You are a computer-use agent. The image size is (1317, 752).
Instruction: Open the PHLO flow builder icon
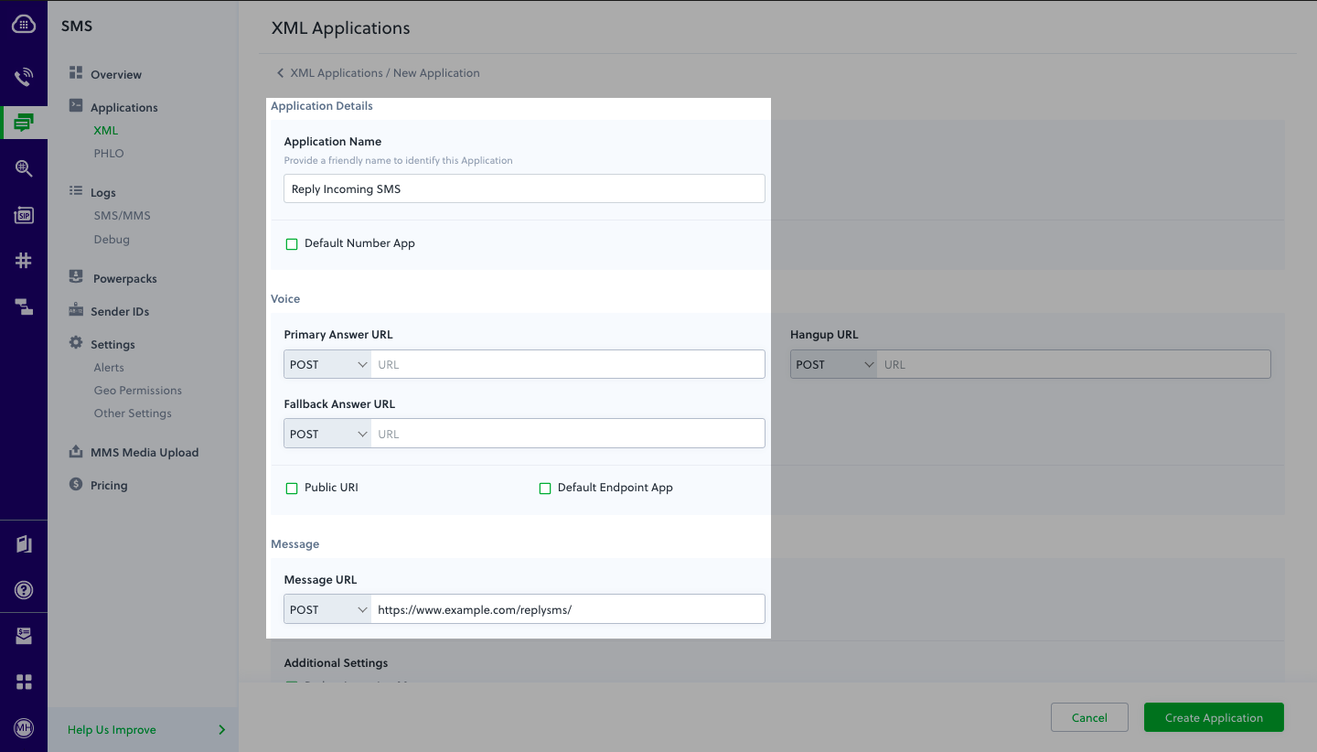(23, 306)
